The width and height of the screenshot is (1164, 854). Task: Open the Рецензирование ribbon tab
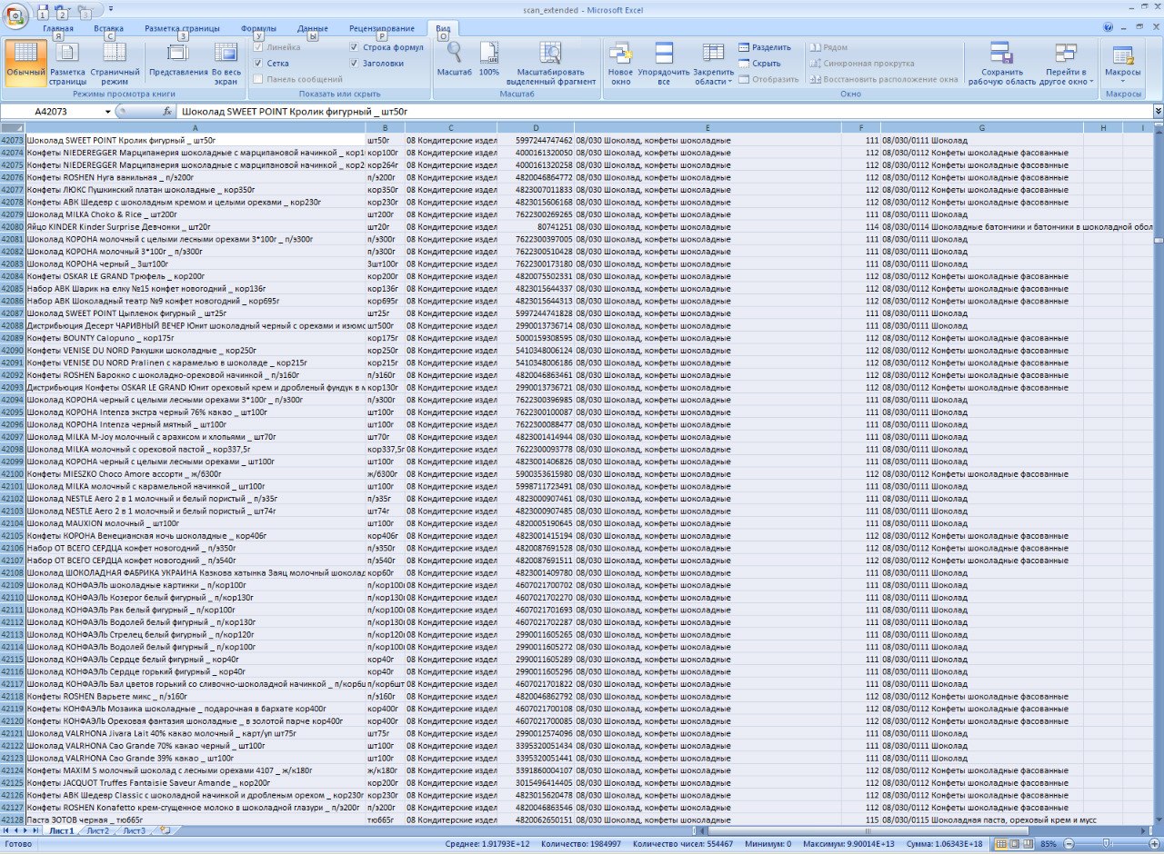coord(382,28)
